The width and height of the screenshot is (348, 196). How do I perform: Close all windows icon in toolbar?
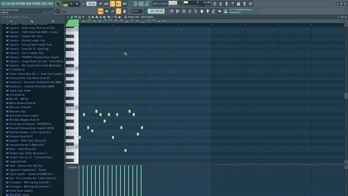220,11
